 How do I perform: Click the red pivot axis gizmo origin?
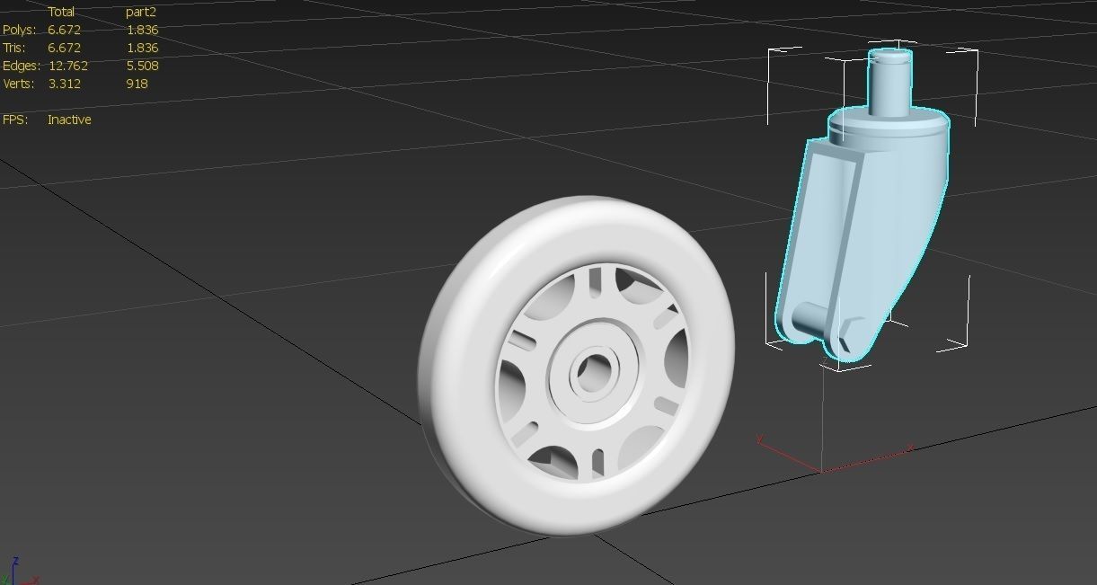821,470
